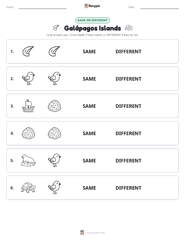
Task: Click the first lava rock in row 4
Action: [x=28, y=133]
